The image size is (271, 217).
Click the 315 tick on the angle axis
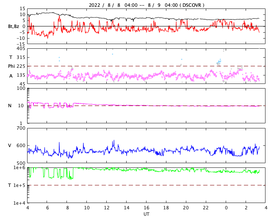click(x=21, y=57)
